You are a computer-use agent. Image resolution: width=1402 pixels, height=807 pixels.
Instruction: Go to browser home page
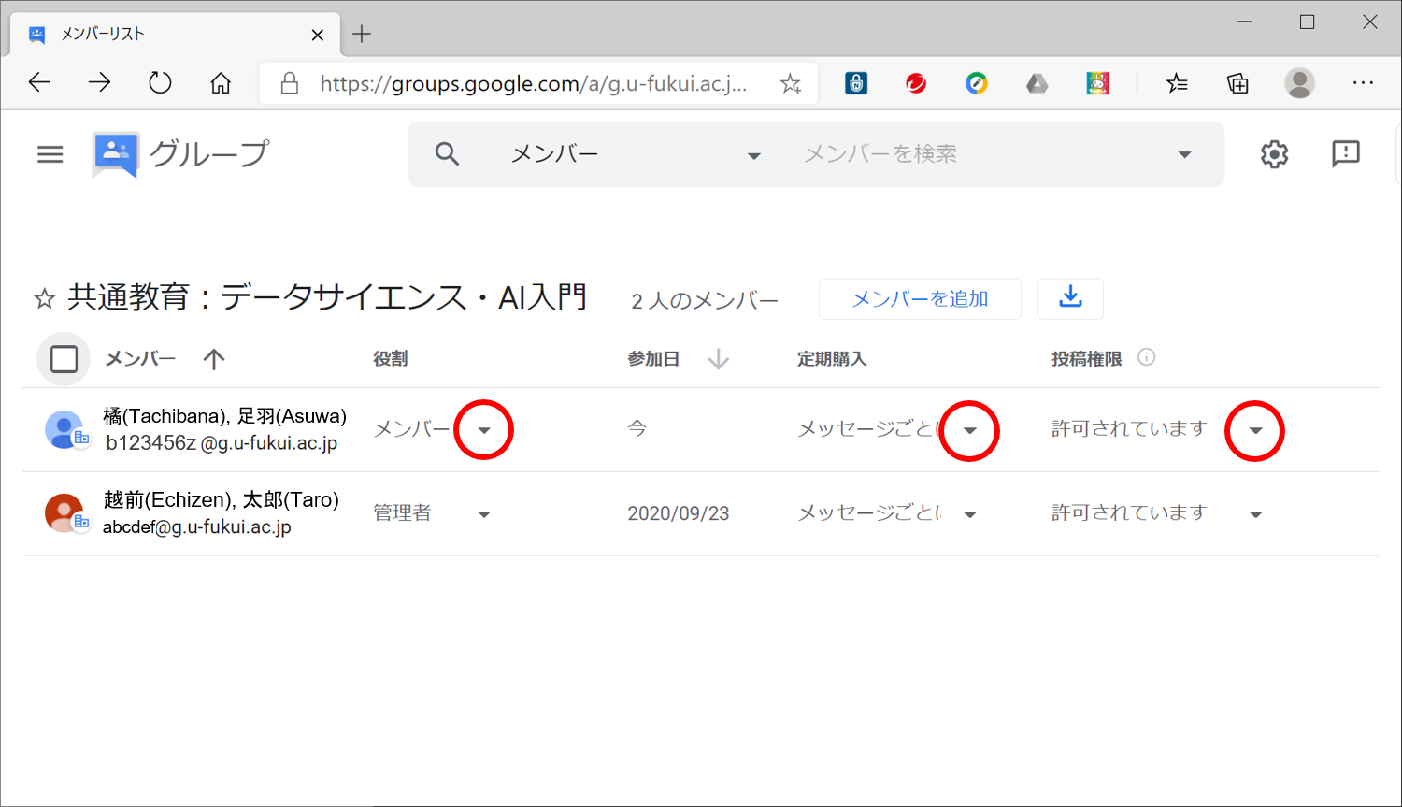(221, 83)
